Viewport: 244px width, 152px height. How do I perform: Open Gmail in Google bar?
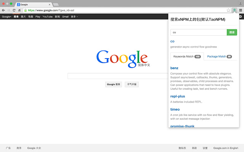(x=65, y=17)
